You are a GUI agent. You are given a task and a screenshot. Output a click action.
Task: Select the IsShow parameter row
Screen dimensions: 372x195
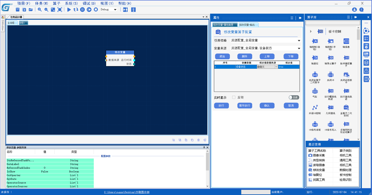tap(50, 171)
